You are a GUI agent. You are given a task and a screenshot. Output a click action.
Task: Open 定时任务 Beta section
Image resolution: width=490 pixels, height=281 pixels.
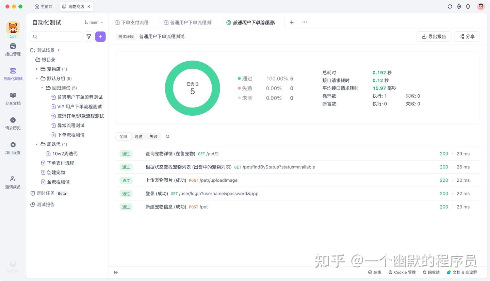(x=49, y=193)
